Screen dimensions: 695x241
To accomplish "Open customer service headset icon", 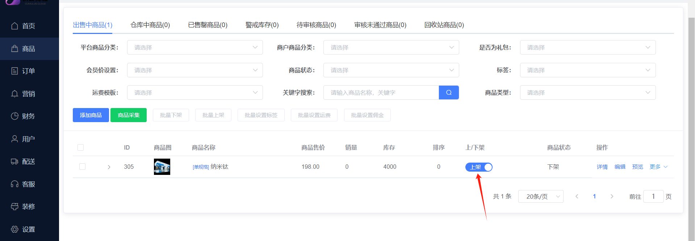I will click(14, 184).
